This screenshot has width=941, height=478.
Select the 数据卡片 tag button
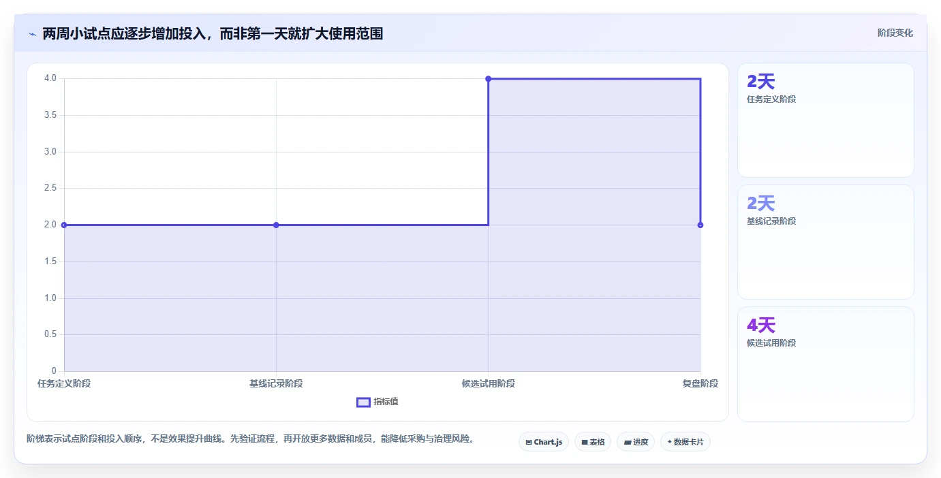[685, 442]
